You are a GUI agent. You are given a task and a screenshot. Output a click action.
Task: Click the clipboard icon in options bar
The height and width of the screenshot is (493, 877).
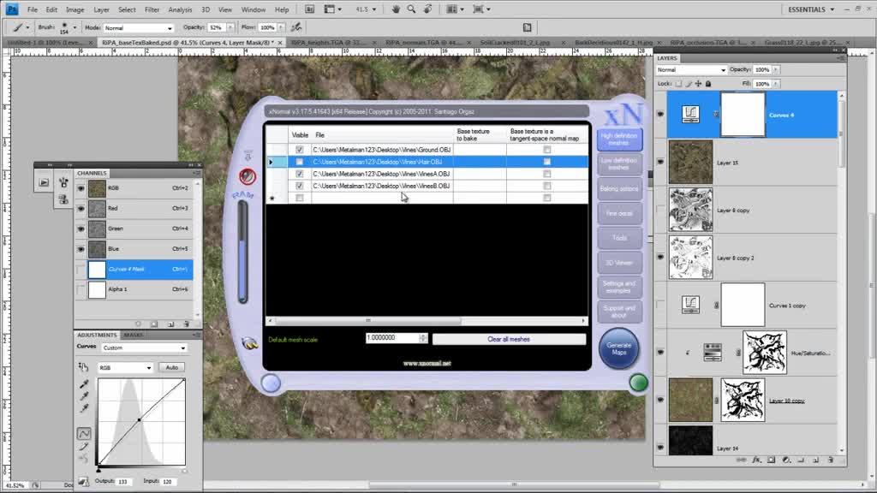(527, 27)
